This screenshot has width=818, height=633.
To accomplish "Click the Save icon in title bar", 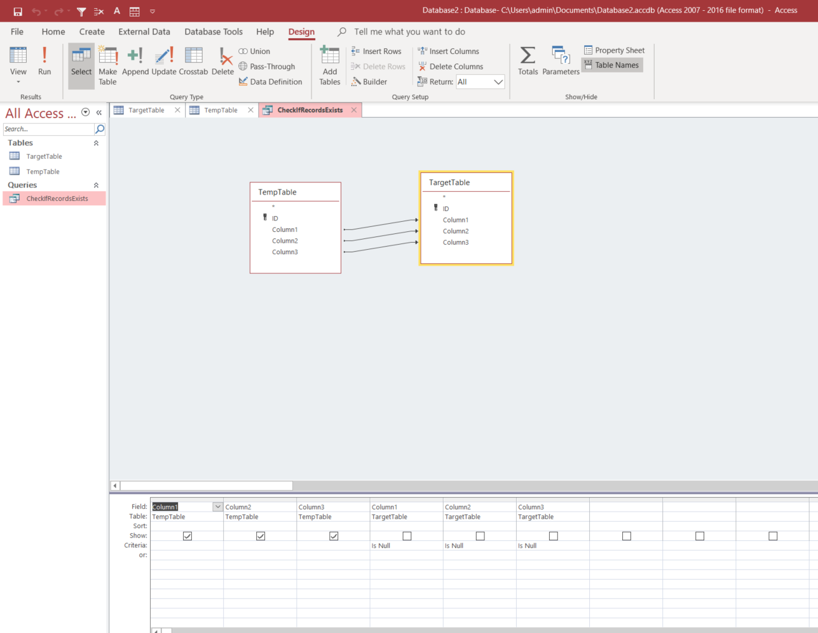I will click(x=18, y=11).
